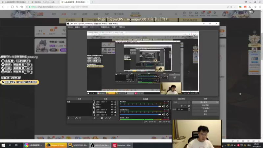The height and width of the screenshot is (148, 263).
Task: Toggle visibility of the 文本 (GDI+) 7 source
Action: [x=112, y=102]
